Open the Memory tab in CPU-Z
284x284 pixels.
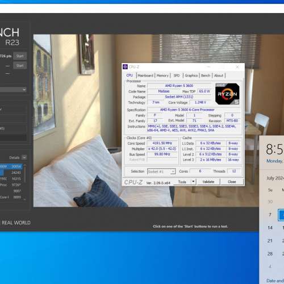(x=162, y=76)
